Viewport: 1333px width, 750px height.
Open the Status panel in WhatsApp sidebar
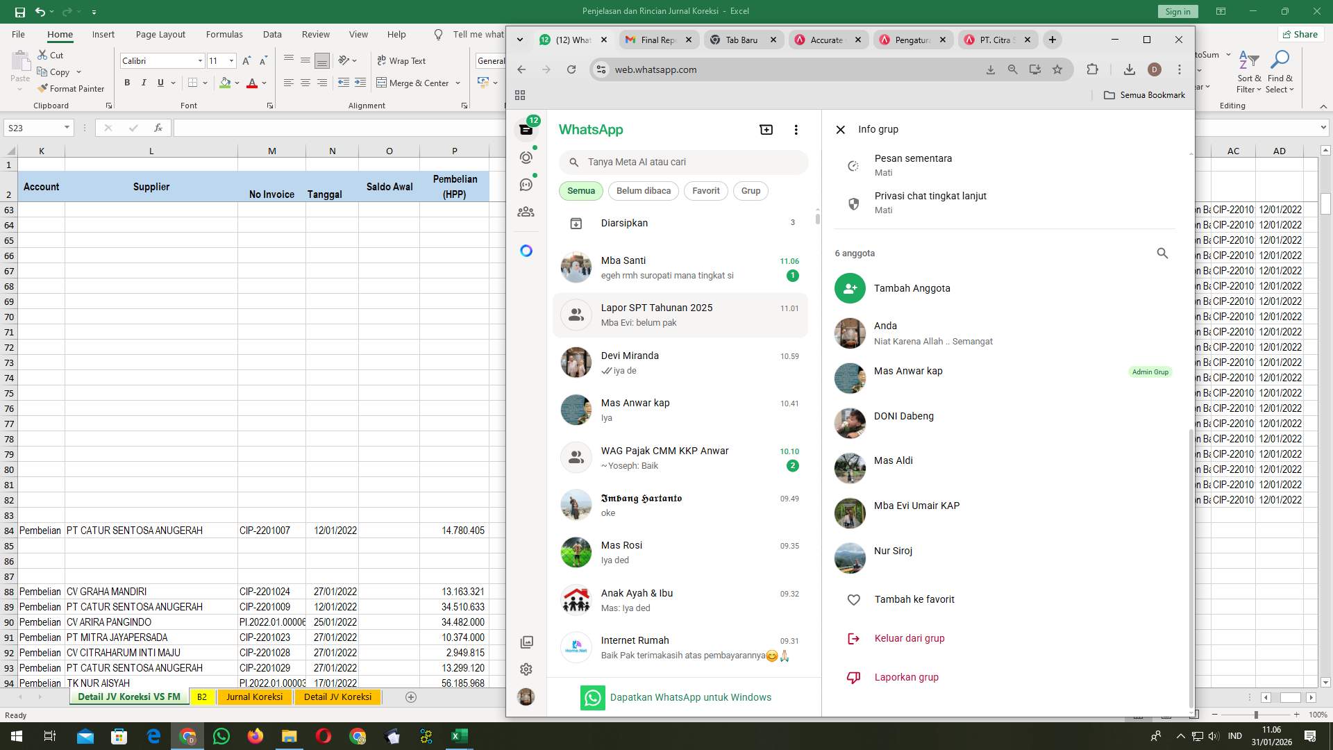pos(526,158)
